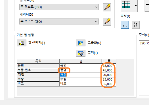
Task: Edit the 데이터(D) text style with the pencil icon
Action: [x=107, y=22]
